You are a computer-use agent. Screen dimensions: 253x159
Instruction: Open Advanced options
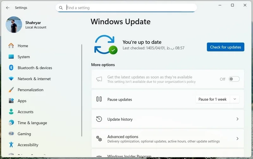[168, 138]
